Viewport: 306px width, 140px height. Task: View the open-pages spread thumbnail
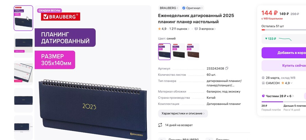23,73
